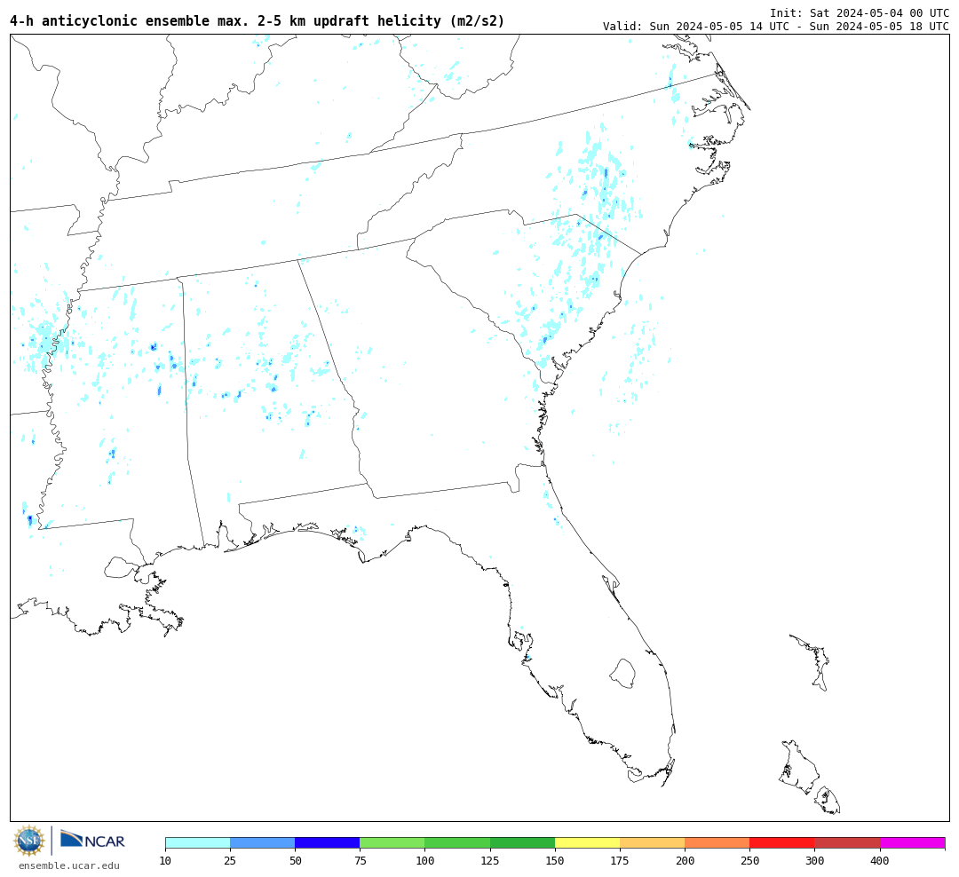Screen dimensions: 959x877
Task: Select the yellow 150-175 legend swatch
Action: [587, 842]
